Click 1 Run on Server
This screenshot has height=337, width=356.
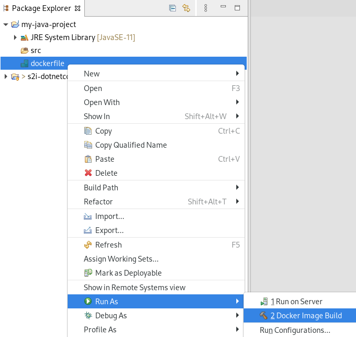[299, 302]
